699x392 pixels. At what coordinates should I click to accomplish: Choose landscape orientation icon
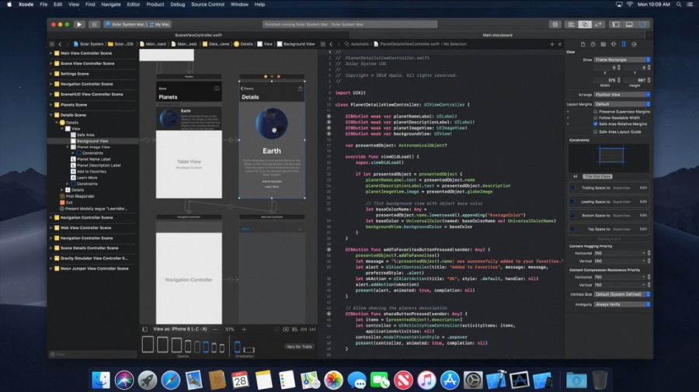pyautogui.click(x=249, y=349)
